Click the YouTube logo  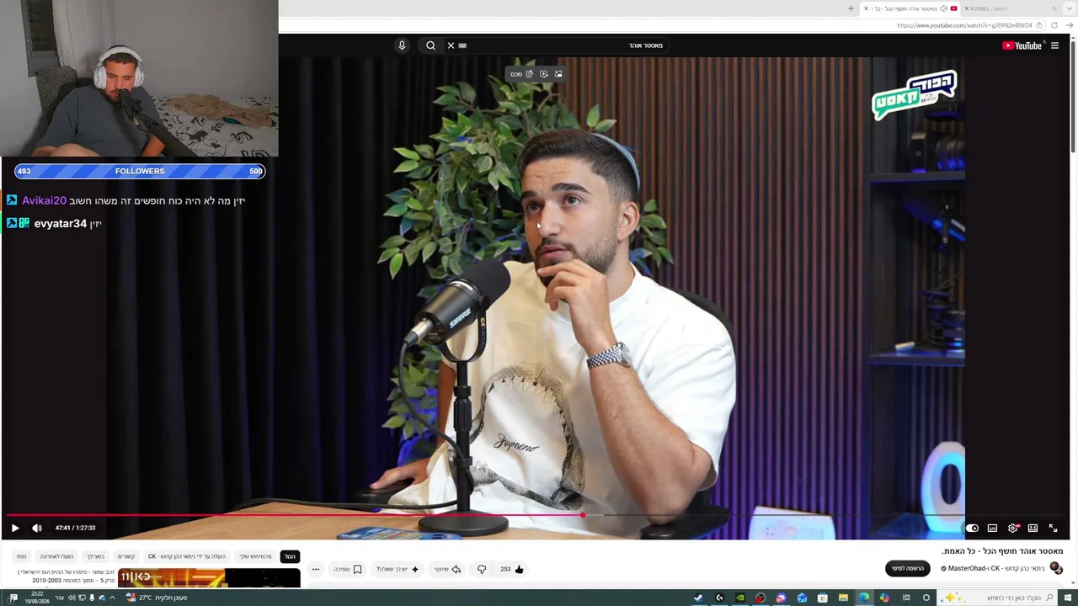tap(1022, 45)
